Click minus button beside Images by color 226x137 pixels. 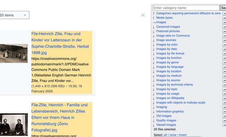(x=224, y=45)
